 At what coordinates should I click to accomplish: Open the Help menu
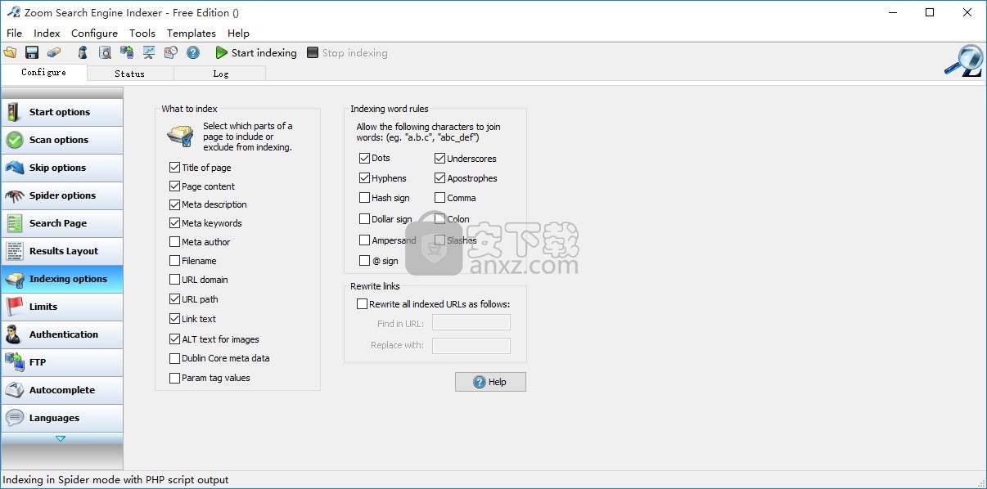238,33
